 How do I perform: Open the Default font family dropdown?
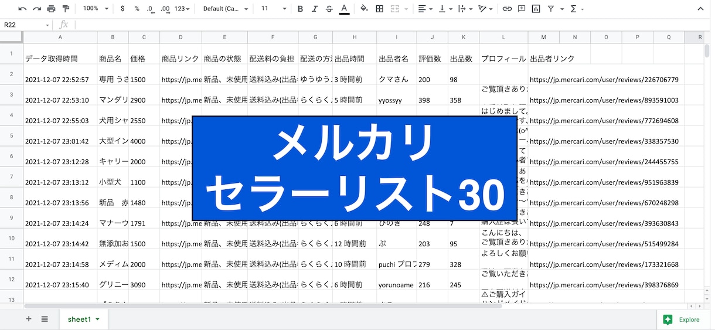(226, 9)
